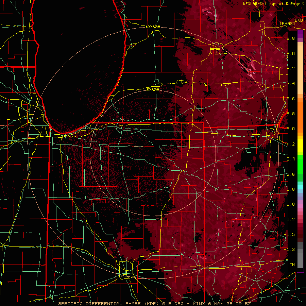This screenshot has height=306, width=306.
Task: Pick the yellow segment of the color bar
Action: (300, 146)
